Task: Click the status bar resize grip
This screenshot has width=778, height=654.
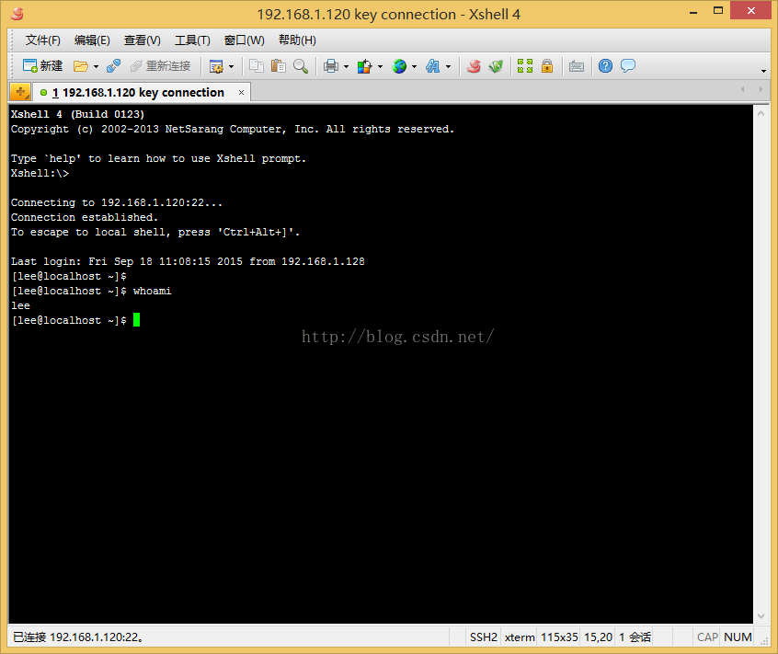Action: [x=764, y=642]
